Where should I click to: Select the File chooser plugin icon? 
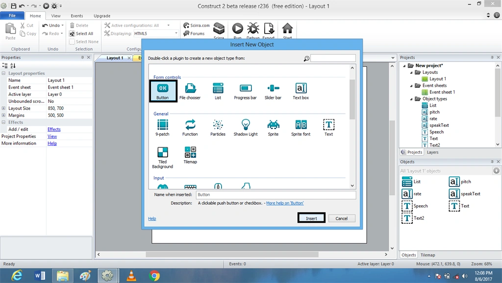[190, 92]
